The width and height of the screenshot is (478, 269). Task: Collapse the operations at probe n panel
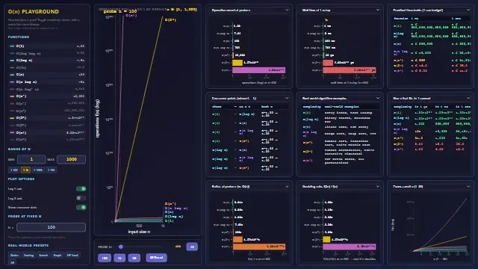point(287,10)
